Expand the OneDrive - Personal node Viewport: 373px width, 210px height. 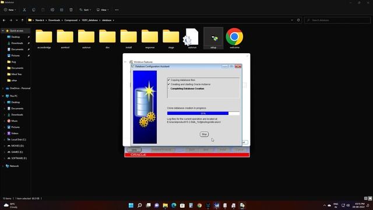3,88
